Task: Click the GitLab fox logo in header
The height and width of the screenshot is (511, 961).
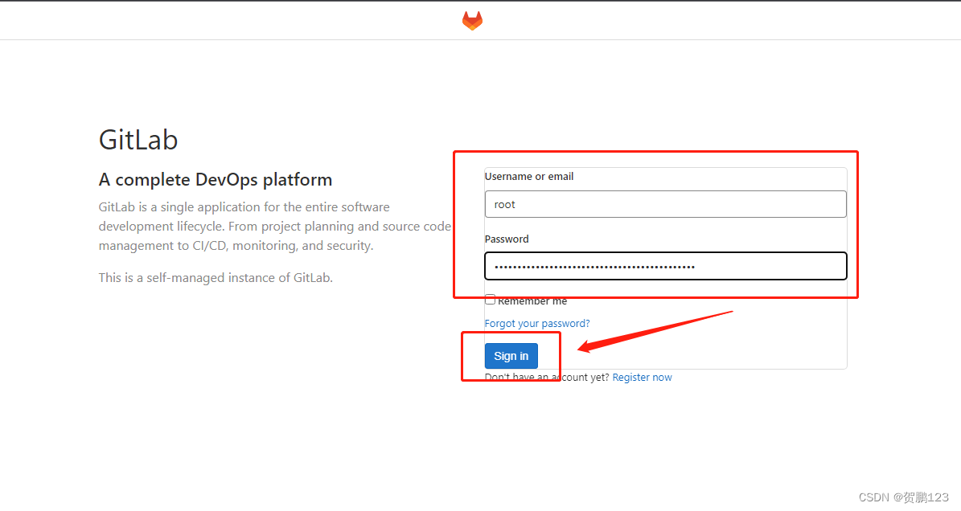Action: [x=472, y=21]
